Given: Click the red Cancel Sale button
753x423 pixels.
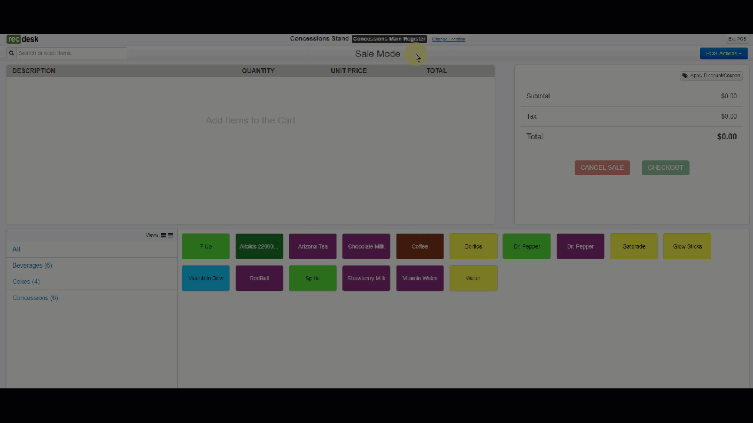Looking at the screenshot, I should (602, 167).
